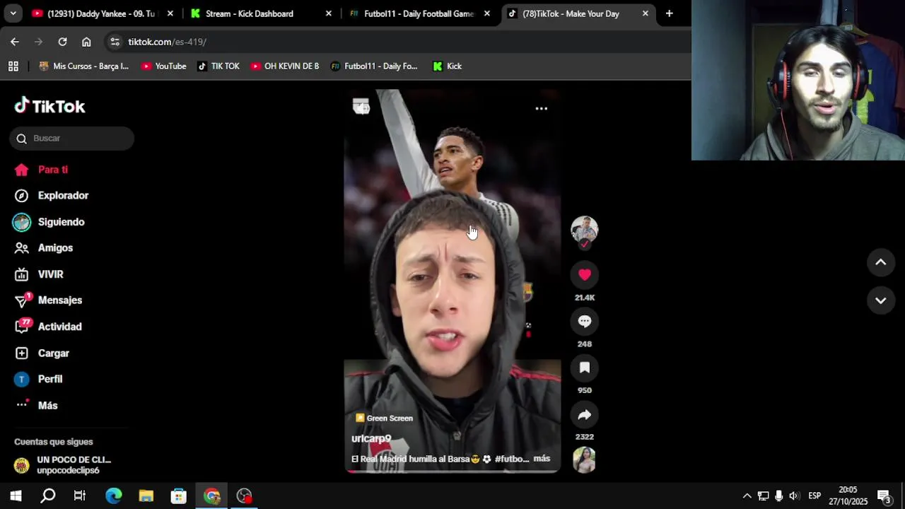Open the comments bubble showing 248

pos(584,321)
